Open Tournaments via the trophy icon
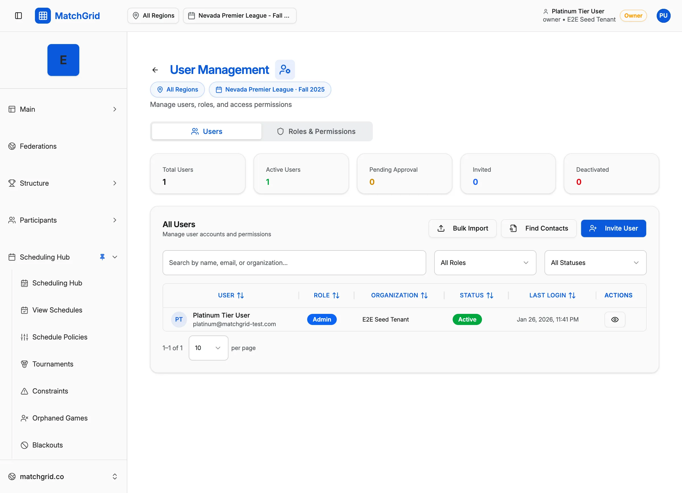This screenshot has width=682, height=493. tap(24, 364)
